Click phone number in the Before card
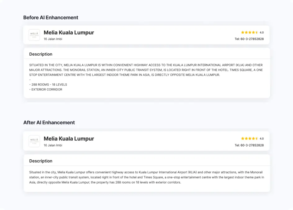This screenshot has width=293, height=210. [249, 39]
